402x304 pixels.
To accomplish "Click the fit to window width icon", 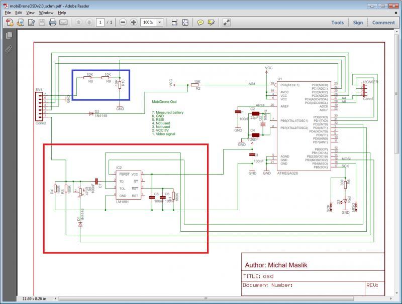I will 174,23.
